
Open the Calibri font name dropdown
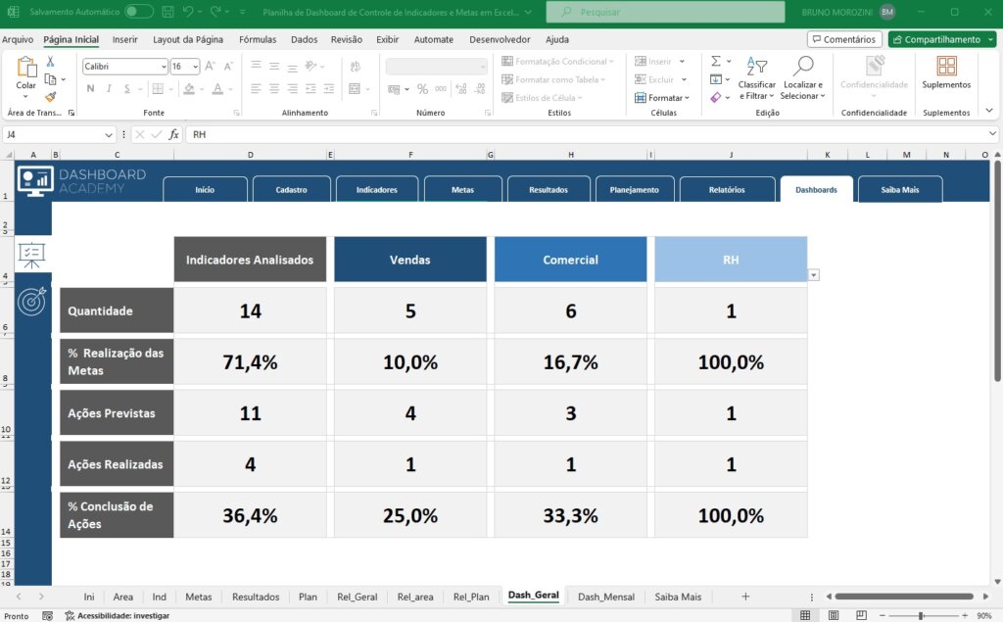pos(164,67)
